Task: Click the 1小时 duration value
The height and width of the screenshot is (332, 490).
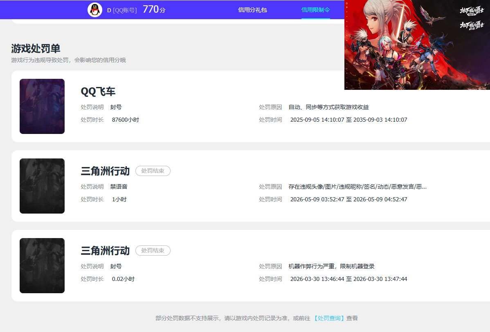Action: [119, 199]
